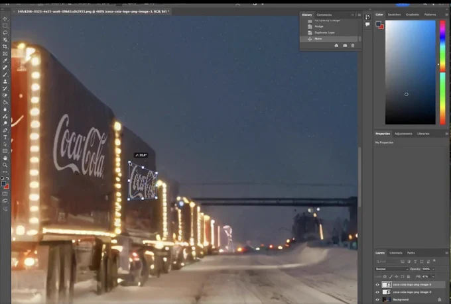Toggle lock image pixels
Image resolution: width=451 pixels, height=304 pixels.
[x=391, y=276]
